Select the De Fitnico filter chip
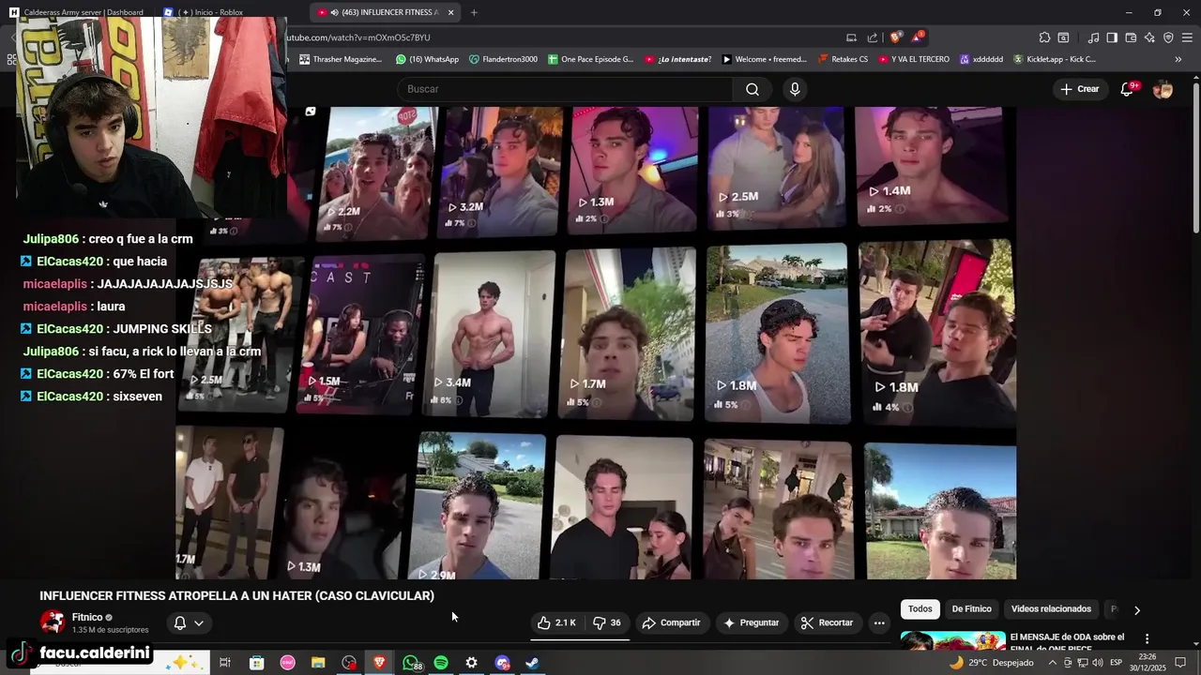This screenshot has height=675, width=1201. coord(971,609)
